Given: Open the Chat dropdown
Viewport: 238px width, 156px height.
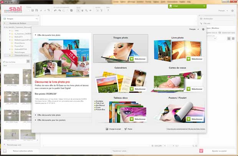Looking at the screenshot, I should (x=187, y=6).
